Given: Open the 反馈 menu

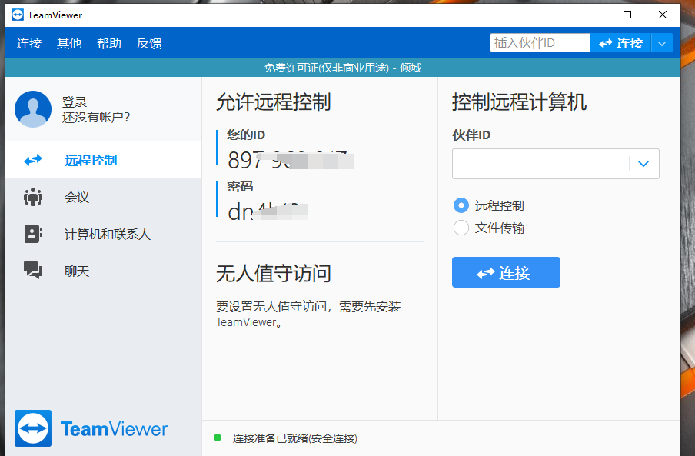Looking at the screenshot, I should (149, 43).
